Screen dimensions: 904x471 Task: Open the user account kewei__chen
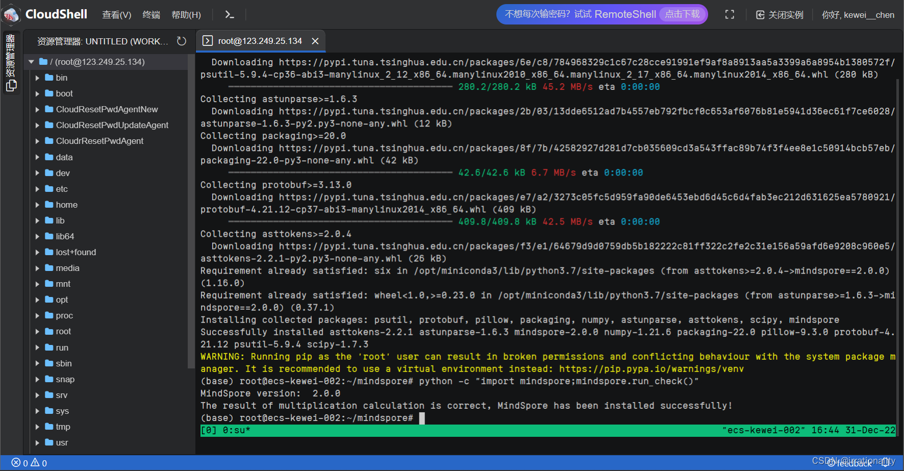pyautogui.click(x=858, y=15)
